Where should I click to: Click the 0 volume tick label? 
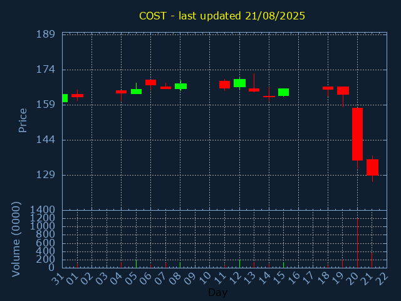click(52, 268)
